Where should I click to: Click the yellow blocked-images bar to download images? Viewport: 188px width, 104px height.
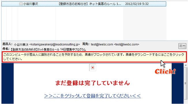(94, 57)
